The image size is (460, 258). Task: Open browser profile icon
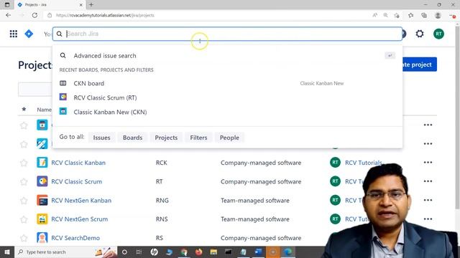(438, 15)
